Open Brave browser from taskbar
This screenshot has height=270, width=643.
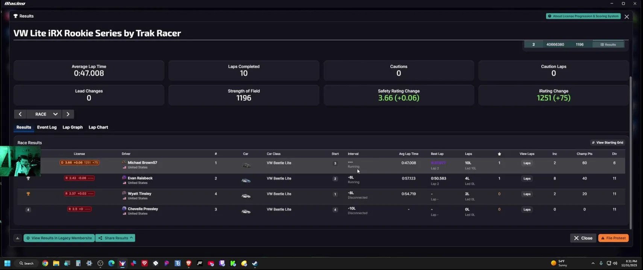[189, 263]
